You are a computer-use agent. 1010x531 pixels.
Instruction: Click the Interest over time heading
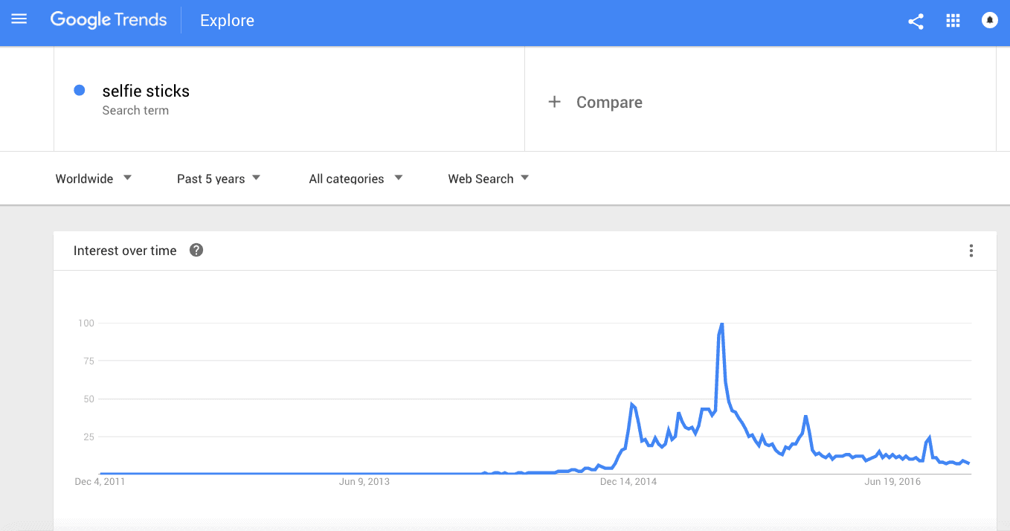tap(125, 251)
